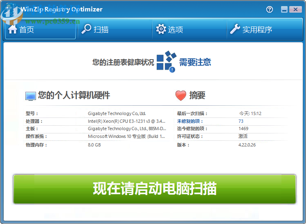
Task: Click the red heart icon beside 摘要
Action: point(181,95)
